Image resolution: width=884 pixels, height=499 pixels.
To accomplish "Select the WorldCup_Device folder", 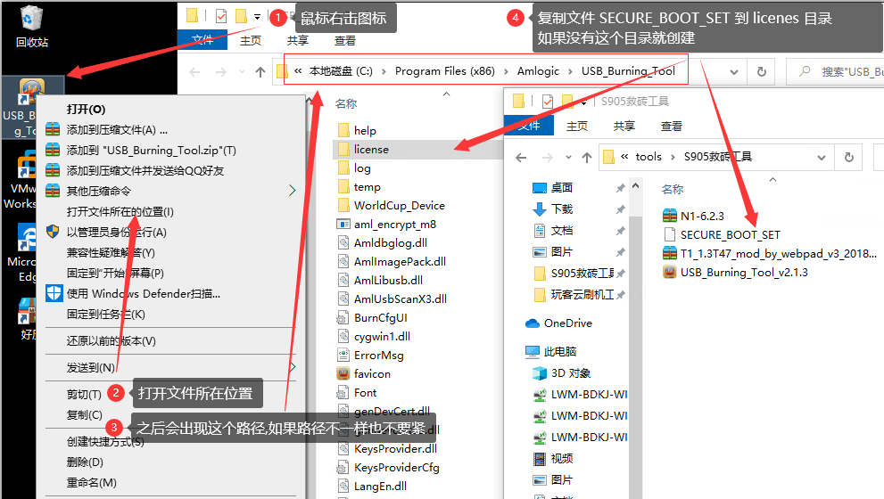I will [x=391, y=206].
